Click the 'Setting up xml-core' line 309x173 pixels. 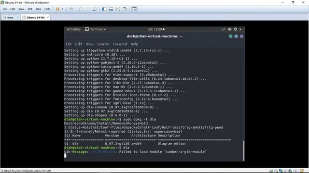[95, 54]
